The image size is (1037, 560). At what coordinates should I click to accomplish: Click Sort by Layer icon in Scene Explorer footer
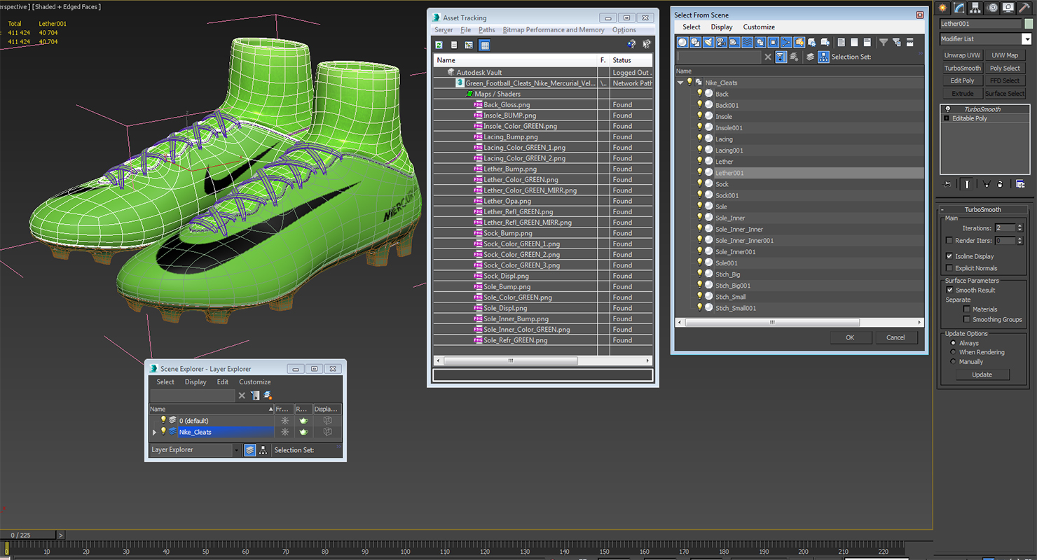[x=249, y=450]
